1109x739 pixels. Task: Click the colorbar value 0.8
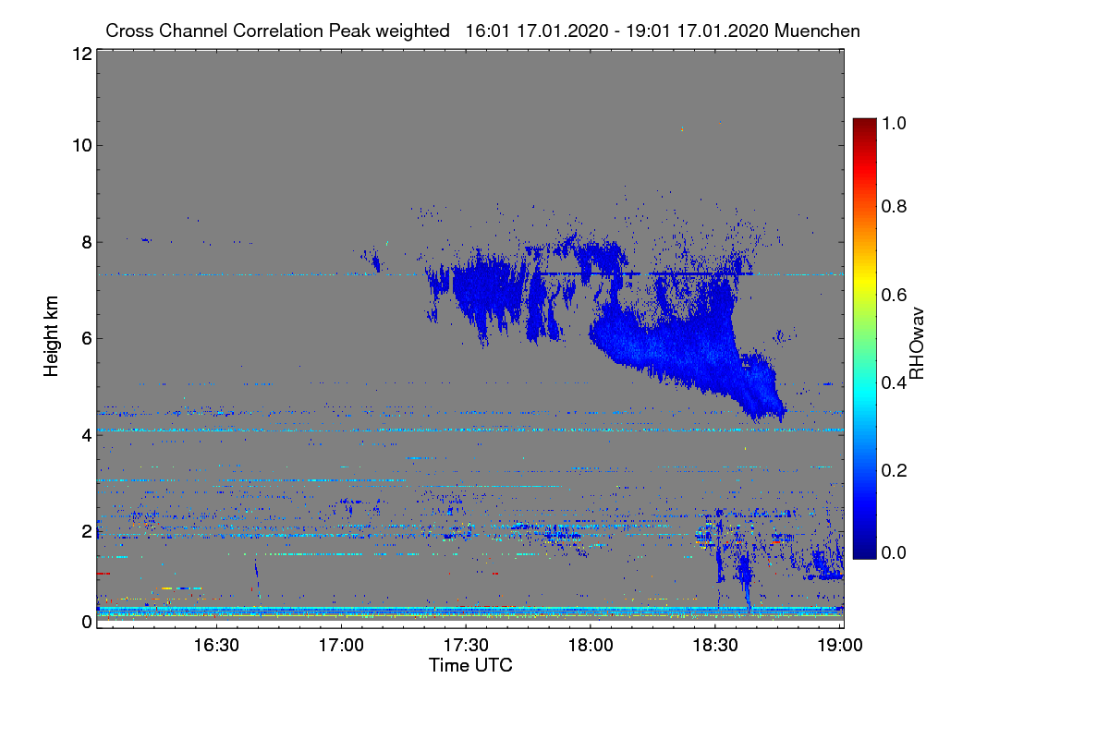pyautogui.click(x=895, y=207)
